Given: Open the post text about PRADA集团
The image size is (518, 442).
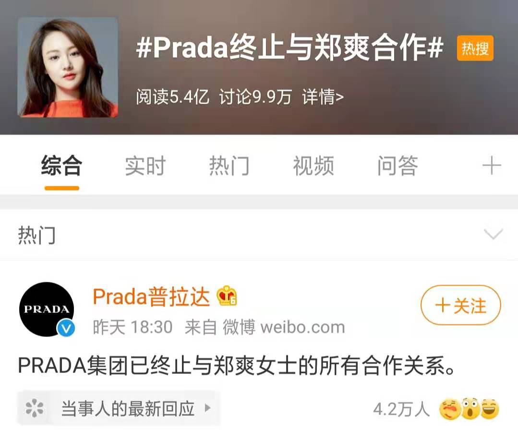Looking at the screenshot, I should 237,366.
